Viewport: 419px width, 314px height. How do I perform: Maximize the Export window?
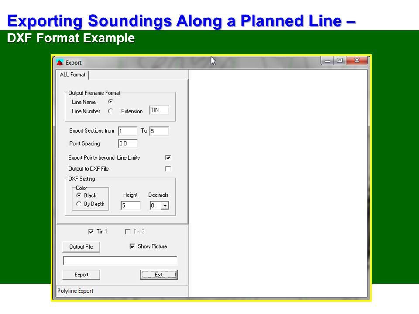tap(340, 61)
